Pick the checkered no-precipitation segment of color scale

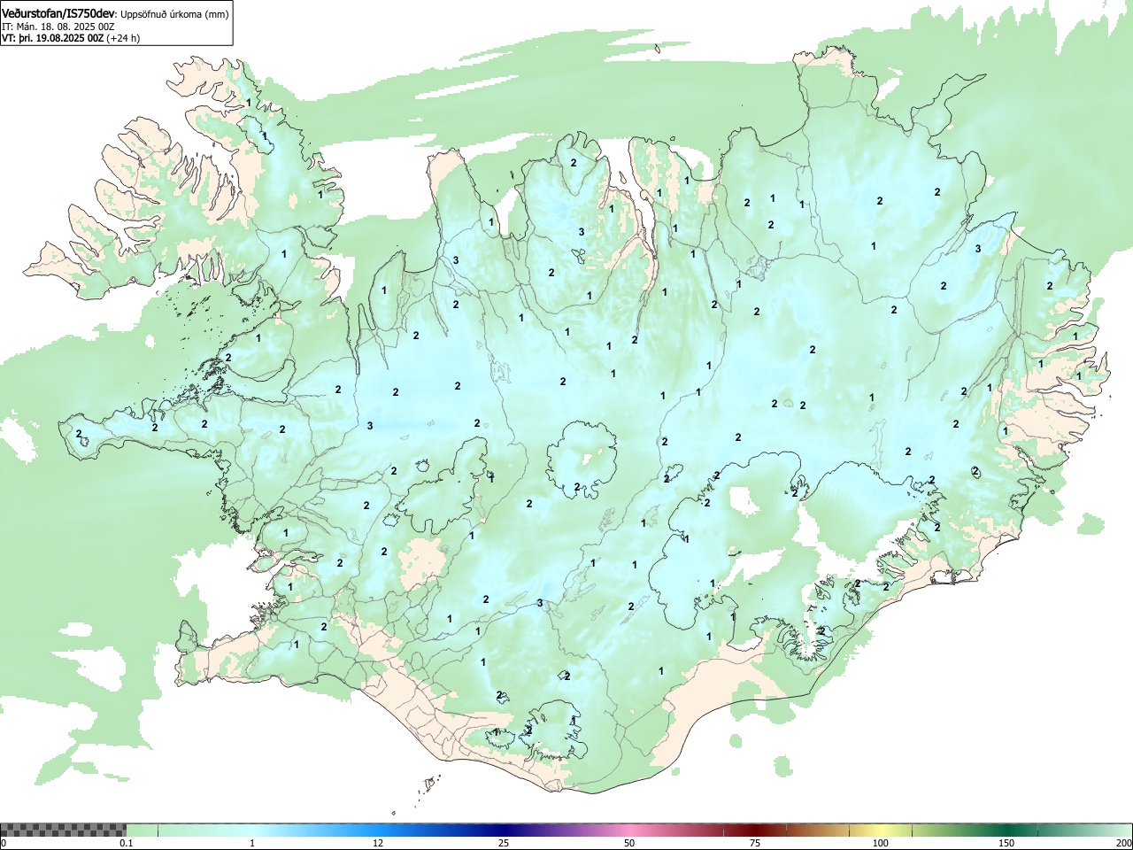click(x=64, y=830)
